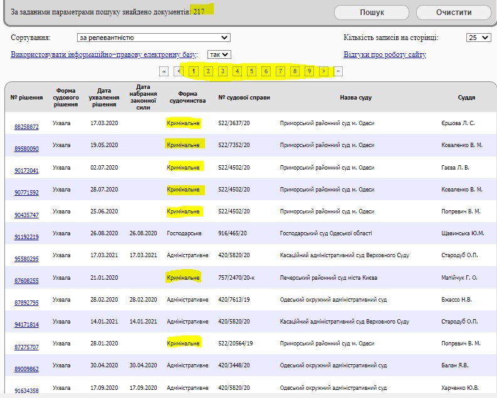Open decision number 87608255

point(26,281)
